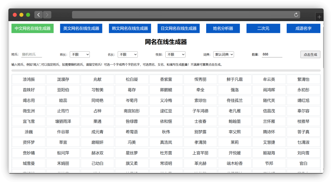
Task: Open 韩文网名在线生成器 tab
Action: pyautogui.click(x=130, y=29)
